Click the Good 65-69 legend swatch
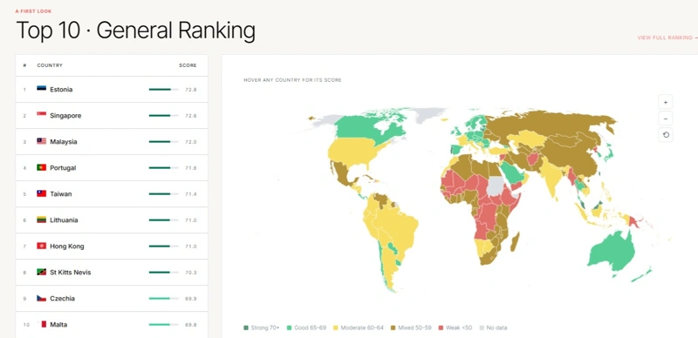 290,328
